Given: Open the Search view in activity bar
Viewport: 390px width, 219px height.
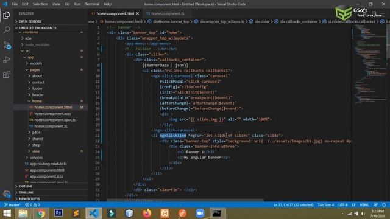Looking at the screenshot, I should tap(7, 30).
